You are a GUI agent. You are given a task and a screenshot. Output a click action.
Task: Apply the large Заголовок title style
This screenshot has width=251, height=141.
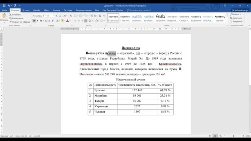coord(160,18)
